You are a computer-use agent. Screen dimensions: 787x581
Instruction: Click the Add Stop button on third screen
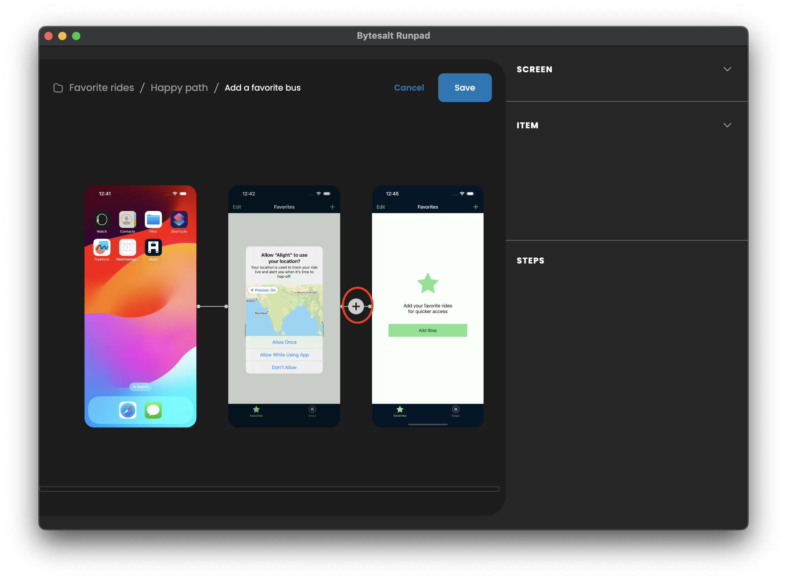(428, 330)
